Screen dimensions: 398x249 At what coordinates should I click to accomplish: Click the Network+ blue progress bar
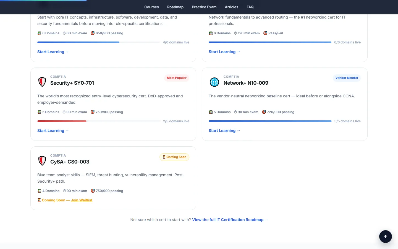pyautogui.click(x=270, y=121)
